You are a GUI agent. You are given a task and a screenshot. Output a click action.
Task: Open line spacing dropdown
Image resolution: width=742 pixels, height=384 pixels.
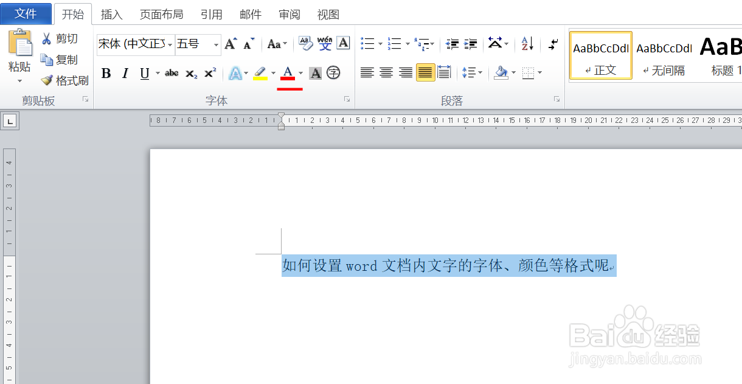(471, 73)
